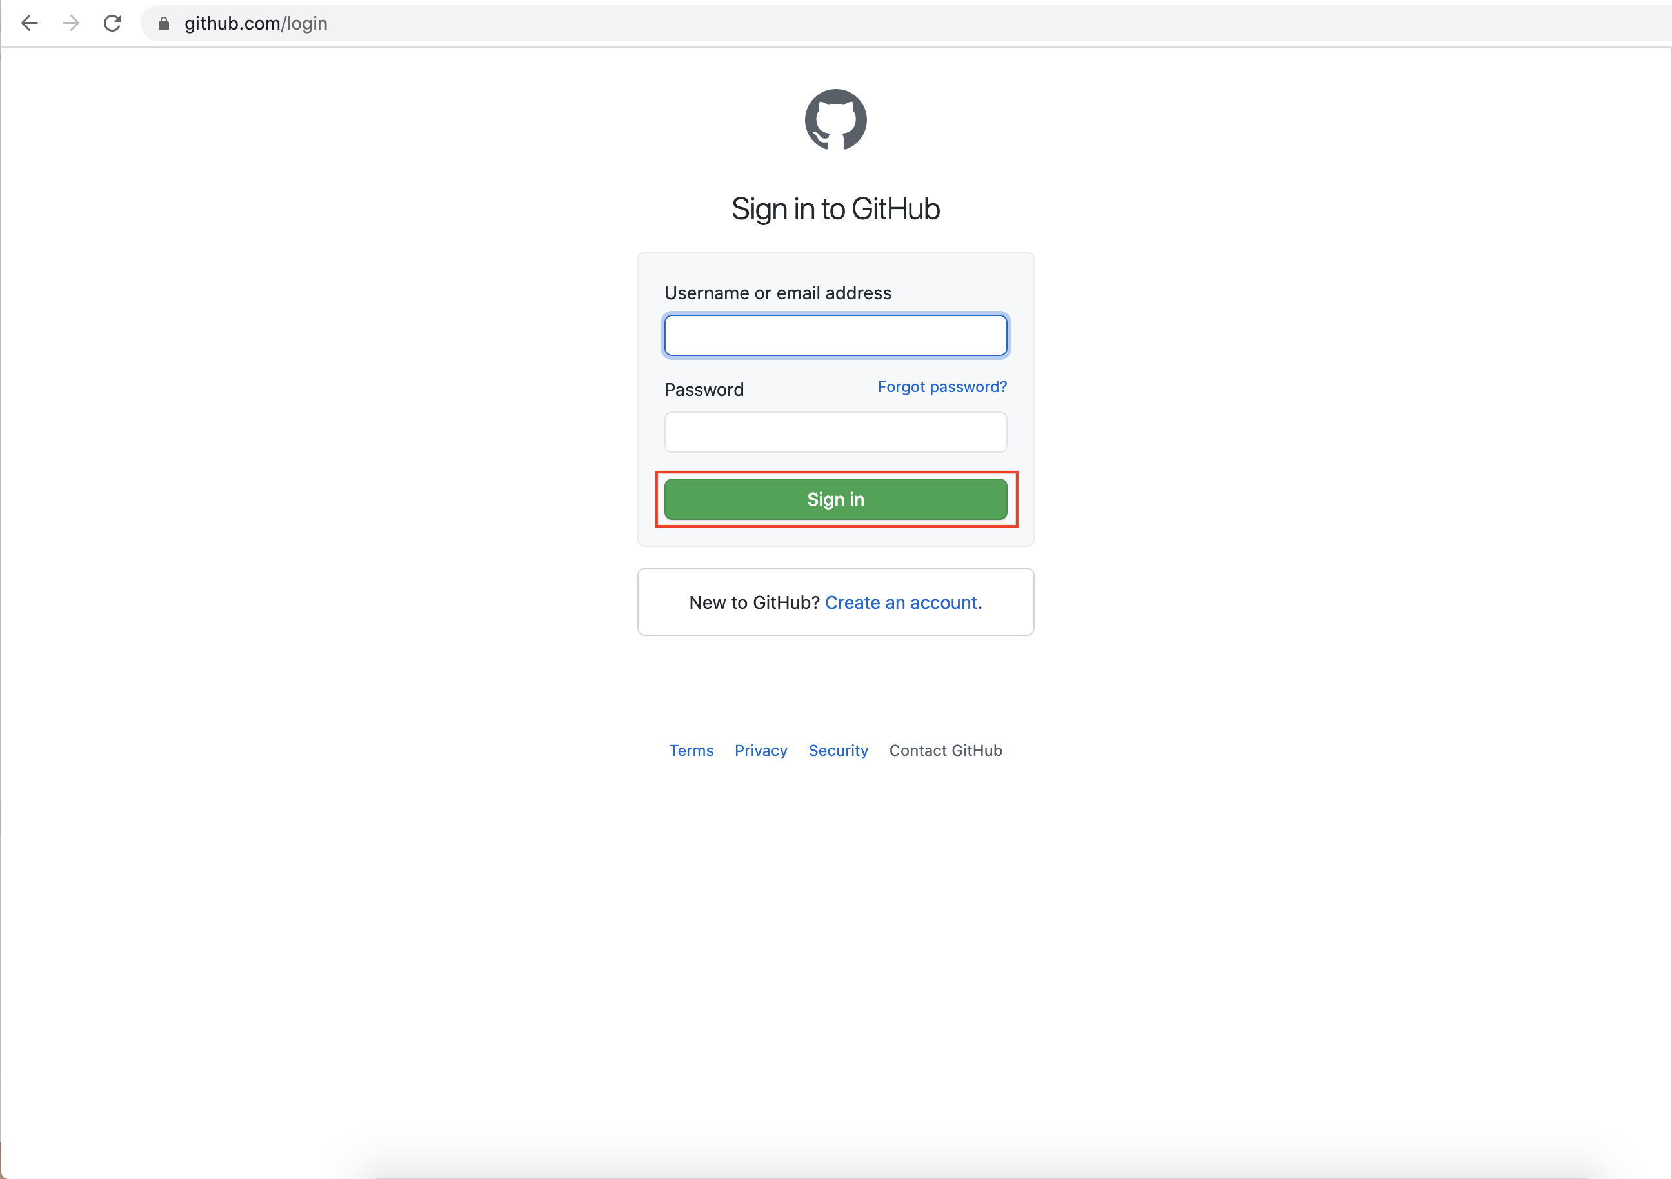Click the Sign in to GitHub heading
This screenshot has height=1179, width=1672.
(x=835, y=209)
